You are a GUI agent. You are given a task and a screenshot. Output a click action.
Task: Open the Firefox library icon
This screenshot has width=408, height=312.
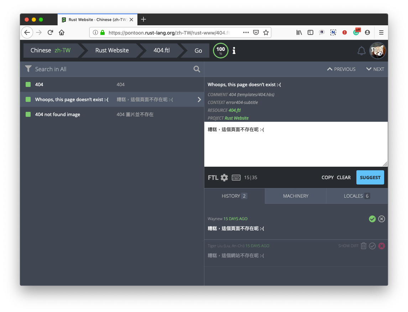pos(299,32)
